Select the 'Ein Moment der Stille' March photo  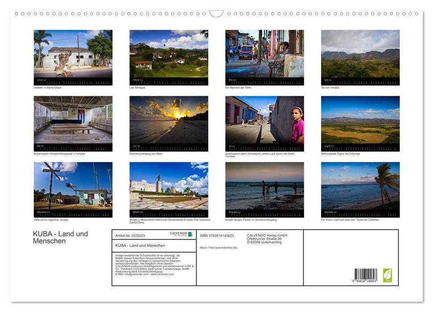(264, 54)
